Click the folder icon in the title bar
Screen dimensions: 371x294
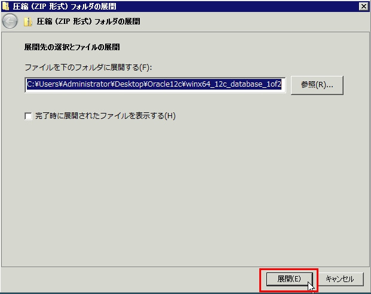pos(5,6)
